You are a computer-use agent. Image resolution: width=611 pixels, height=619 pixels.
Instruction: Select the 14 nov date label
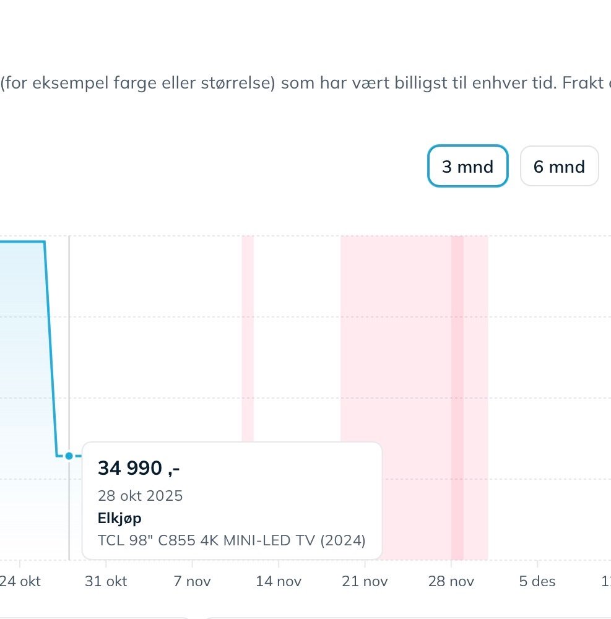[279, 581]
